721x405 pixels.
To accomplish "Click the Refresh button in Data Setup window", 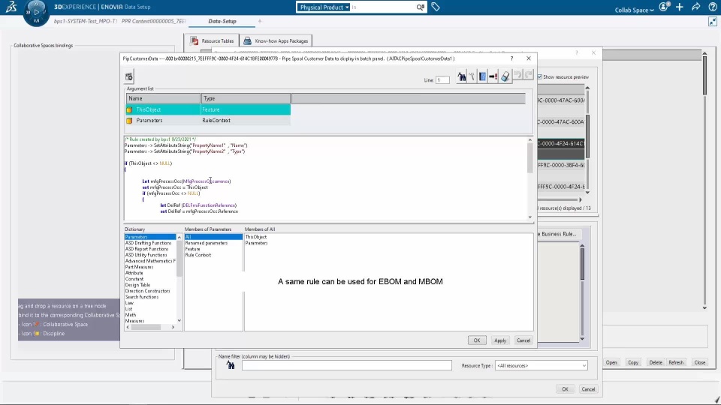I will (x=676, y=362).
